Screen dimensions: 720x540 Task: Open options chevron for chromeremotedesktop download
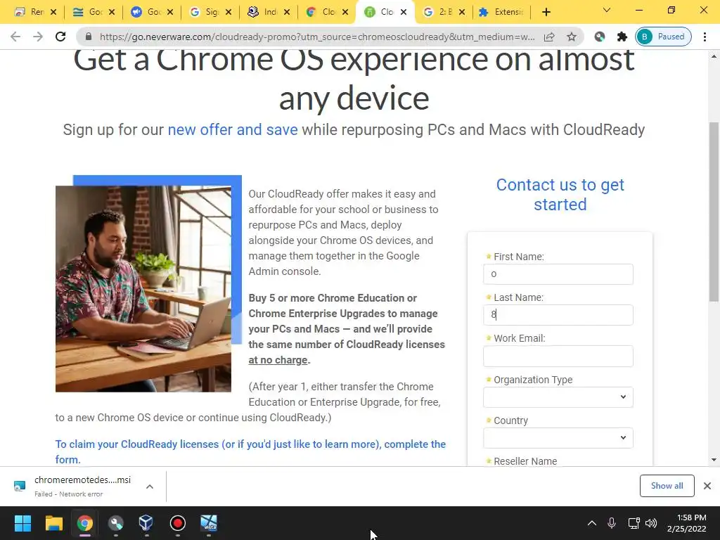point(150,487)
